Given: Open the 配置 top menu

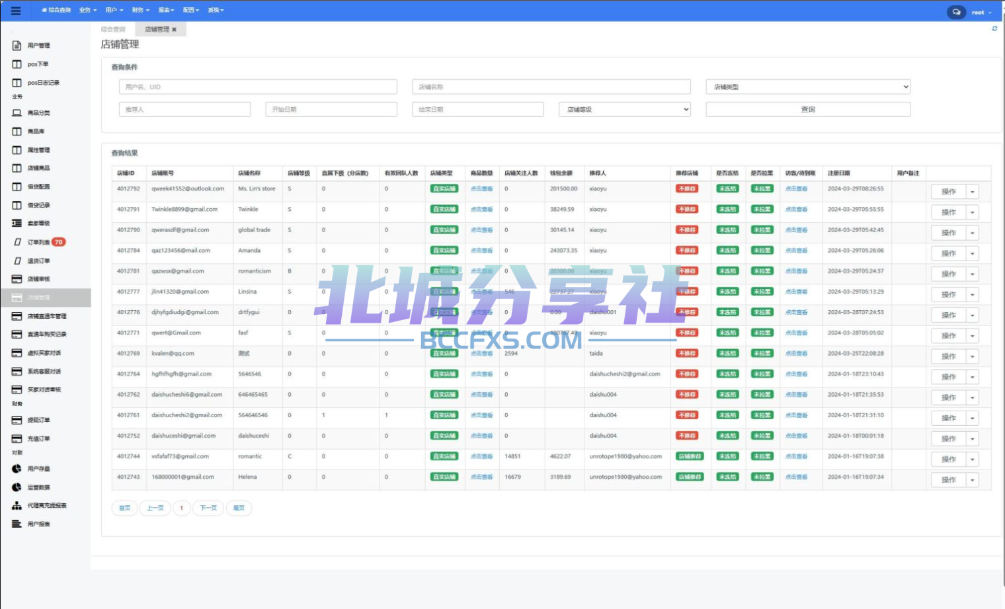Looking at the screenshot, I should (x=190, y=11).
